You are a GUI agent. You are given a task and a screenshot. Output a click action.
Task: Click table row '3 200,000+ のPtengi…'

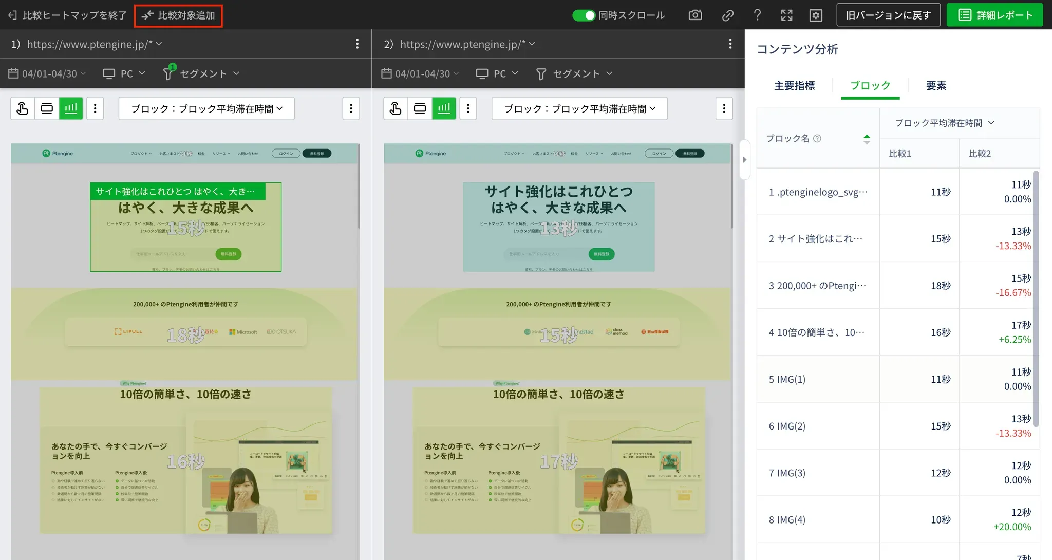pyautogui.click(x=817, y=286)
